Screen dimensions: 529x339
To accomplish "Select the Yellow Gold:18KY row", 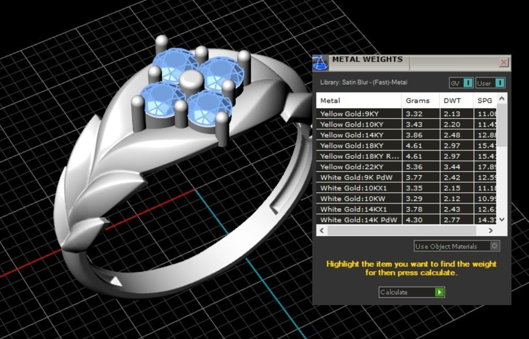I will (406, 145).
